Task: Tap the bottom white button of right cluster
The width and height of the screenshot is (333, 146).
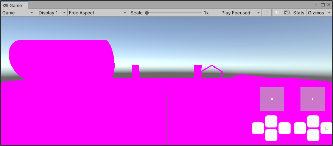Action: point(313,135)
